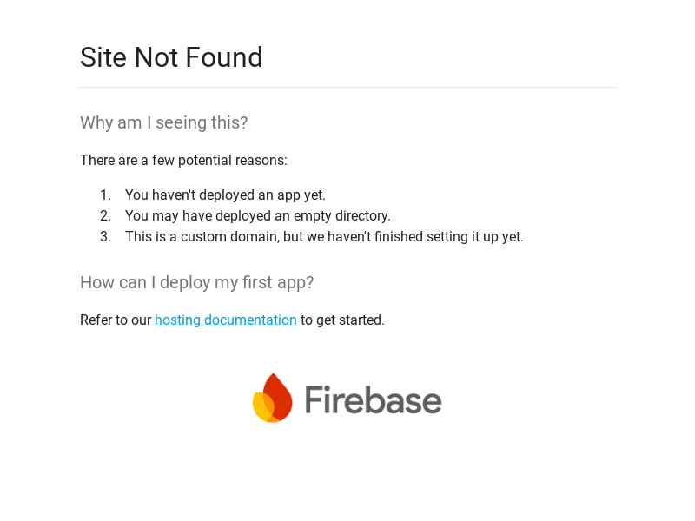Click "How can I deploy my first app?" heading

196,282
